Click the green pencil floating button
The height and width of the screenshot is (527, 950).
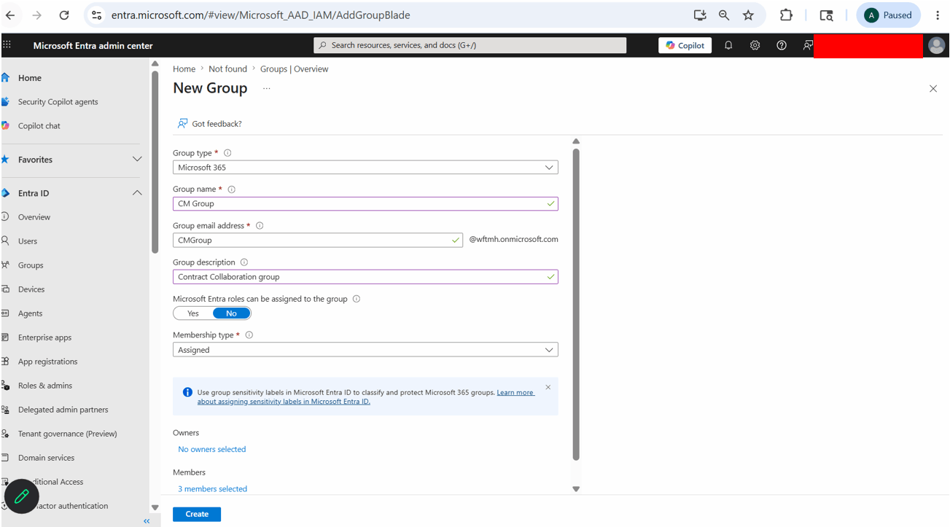(x=22, y=496)
